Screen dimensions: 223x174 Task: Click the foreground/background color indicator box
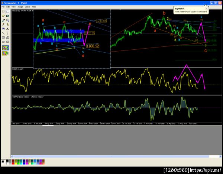coord(3,162)
